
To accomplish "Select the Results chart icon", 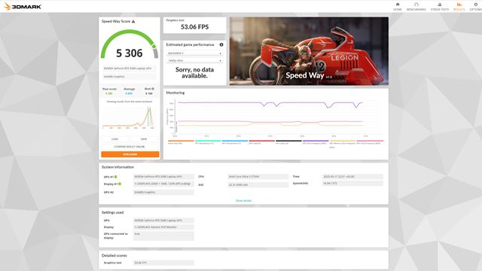I will (459, 5).
